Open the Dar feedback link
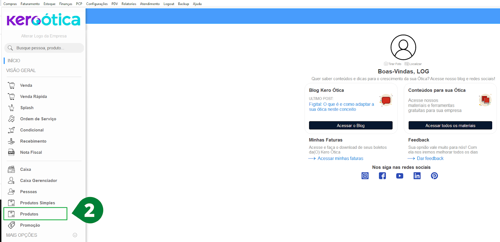Screen dimensions: 500x242 (x=430, y=158)
